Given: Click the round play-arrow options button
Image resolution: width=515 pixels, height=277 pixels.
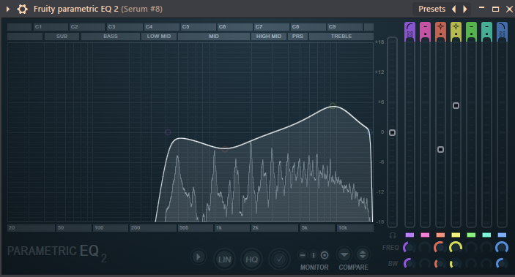Looking at the screenshot, I should pyautogui.click(x=199, y=257).
